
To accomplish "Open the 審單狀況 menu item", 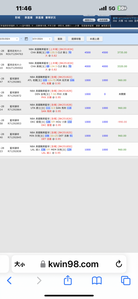I will pos(50,18).
